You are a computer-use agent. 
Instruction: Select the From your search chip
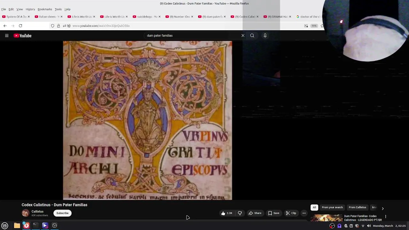[332, 207]
